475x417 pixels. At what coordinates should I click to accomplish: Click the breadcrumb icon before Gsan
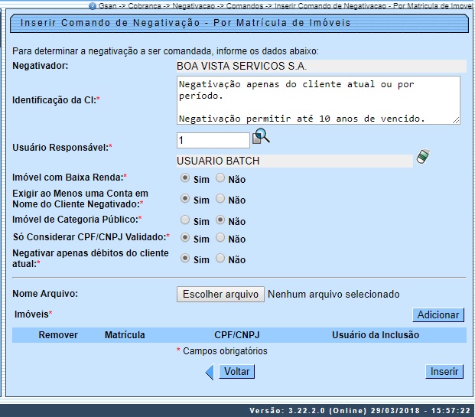click(92, 5)
